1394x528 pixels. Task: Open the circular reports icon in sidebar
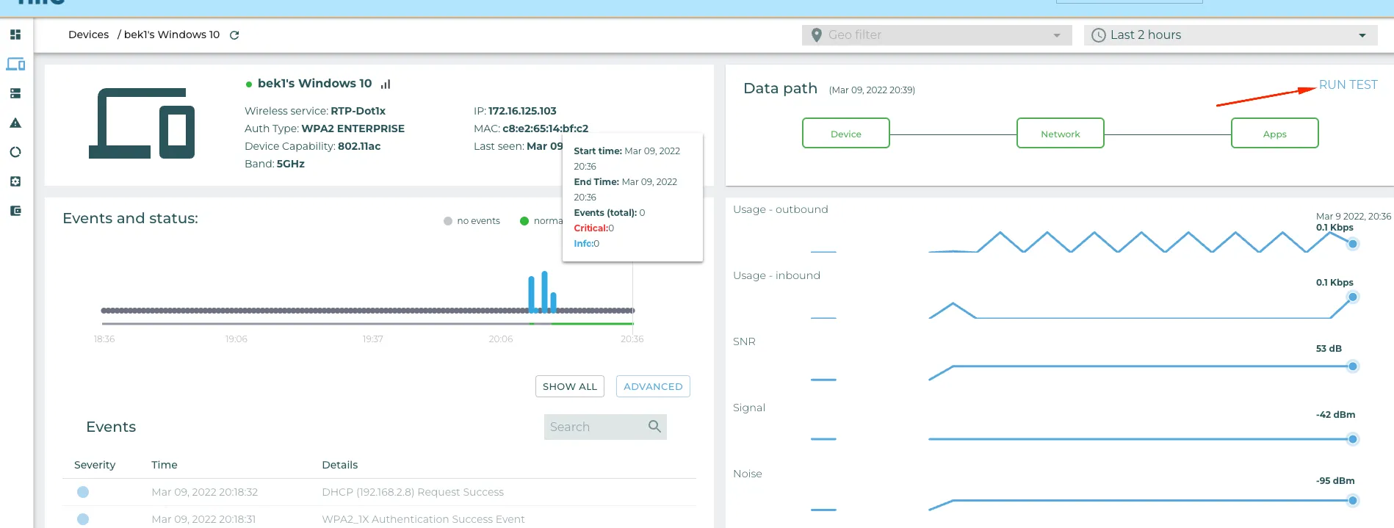pos(15,152)
